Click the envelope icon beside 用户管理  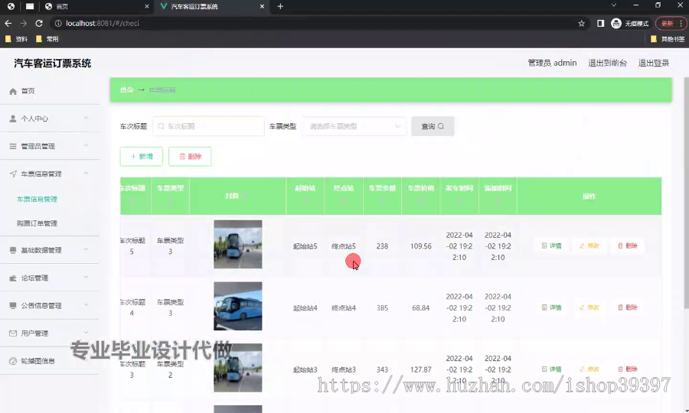13,333
